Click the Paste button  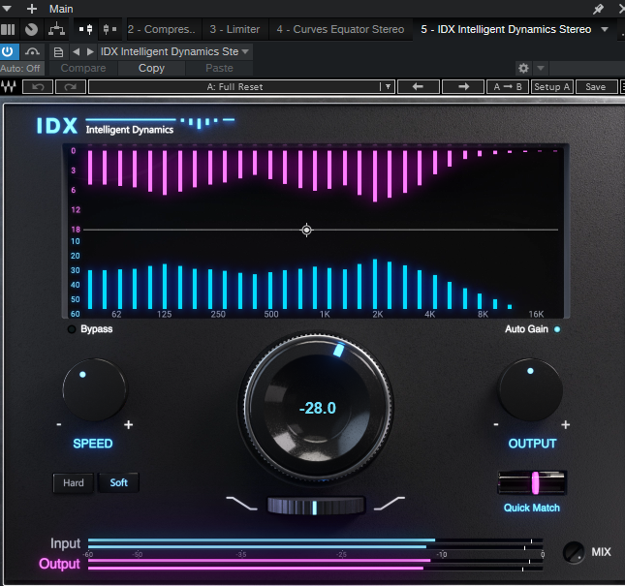coord(219,68)
